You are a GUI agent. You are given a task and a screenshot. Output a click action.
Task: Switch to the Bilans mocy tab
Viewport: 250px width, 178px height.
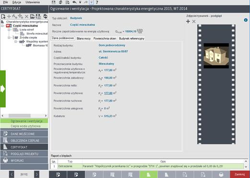(83, 38)
